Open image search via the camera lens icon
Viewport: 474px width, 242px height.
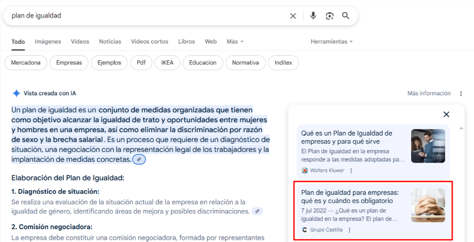point(330,16)
